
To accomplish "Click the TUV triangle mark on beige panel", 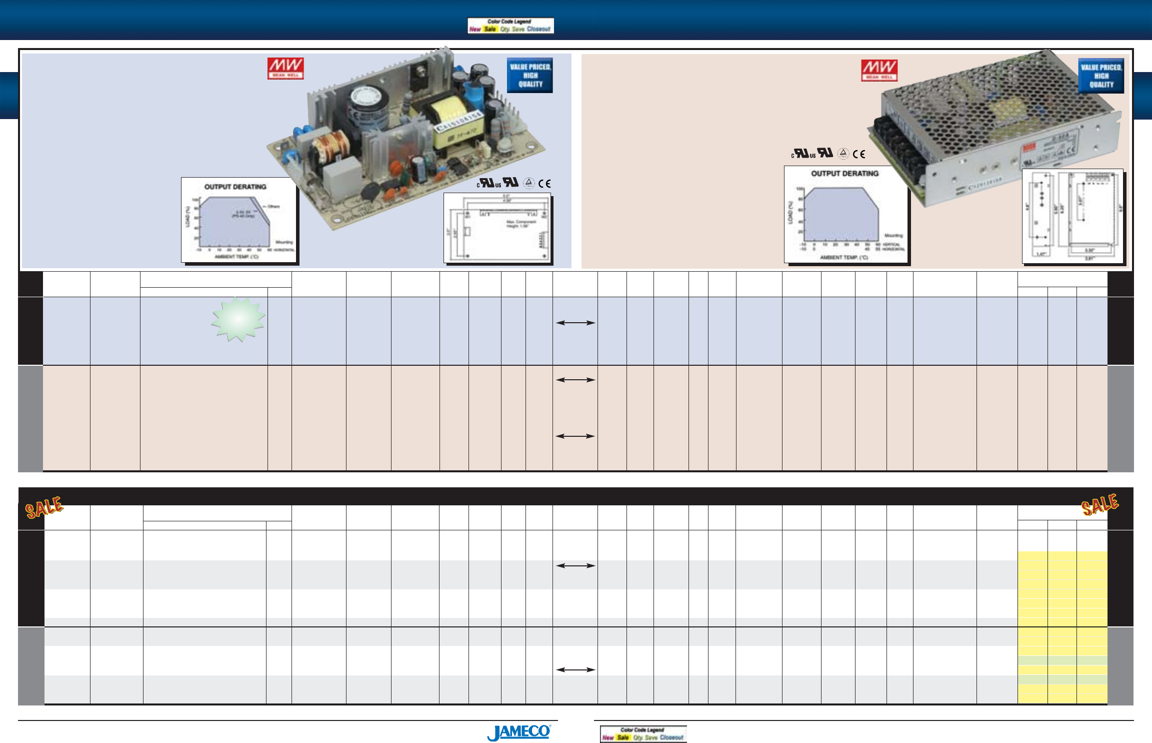I will click(843, 154).
